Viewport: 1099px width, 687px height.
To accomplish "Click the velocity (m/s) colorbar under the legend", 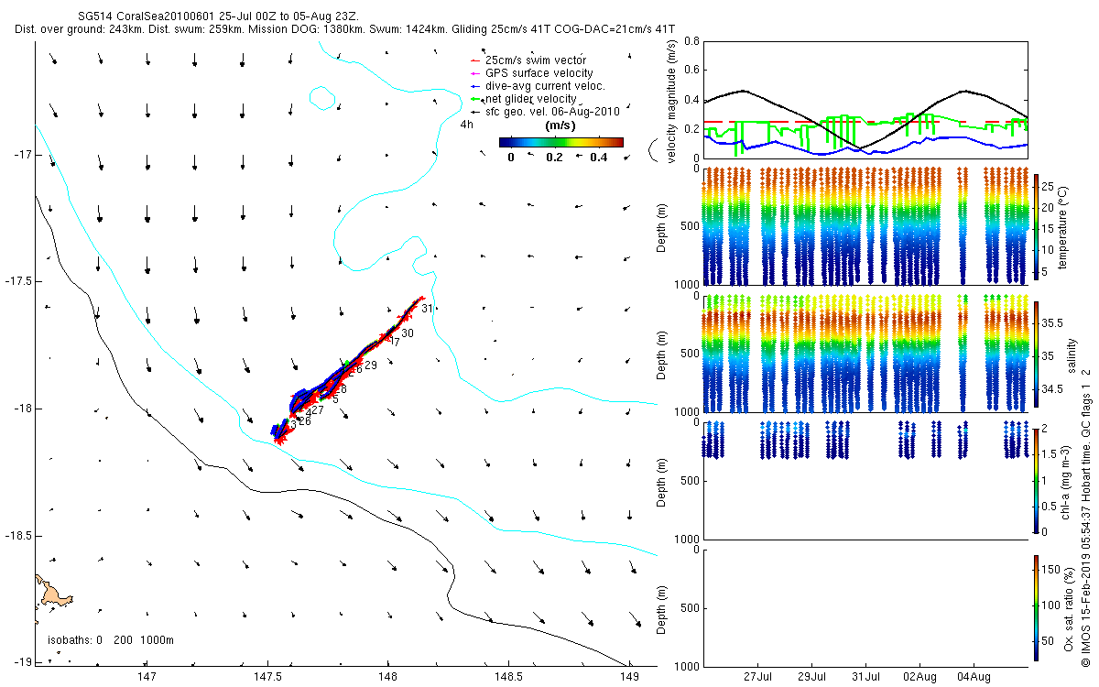I will click(x=561, y=142).
